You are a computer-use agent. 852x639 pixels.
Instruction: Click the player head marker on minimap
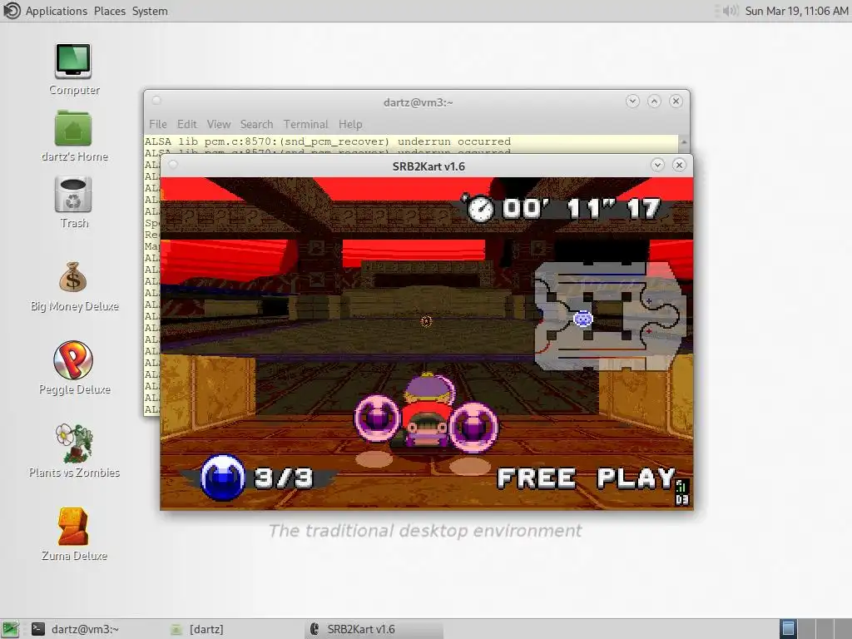pos(583,319)
